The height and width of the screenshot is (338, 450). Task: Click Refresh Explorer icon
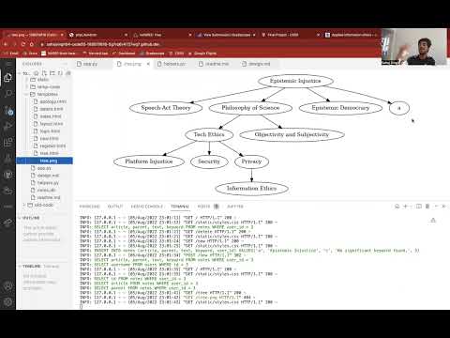tap(60, 73)
